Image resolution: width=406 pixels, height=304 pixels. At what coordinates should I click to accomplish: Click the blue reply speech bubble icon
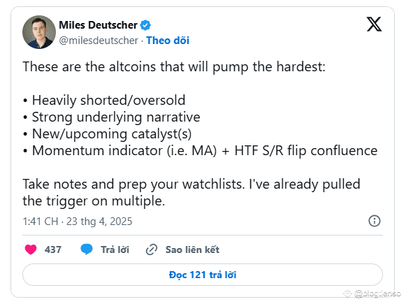tap(87, 249)
